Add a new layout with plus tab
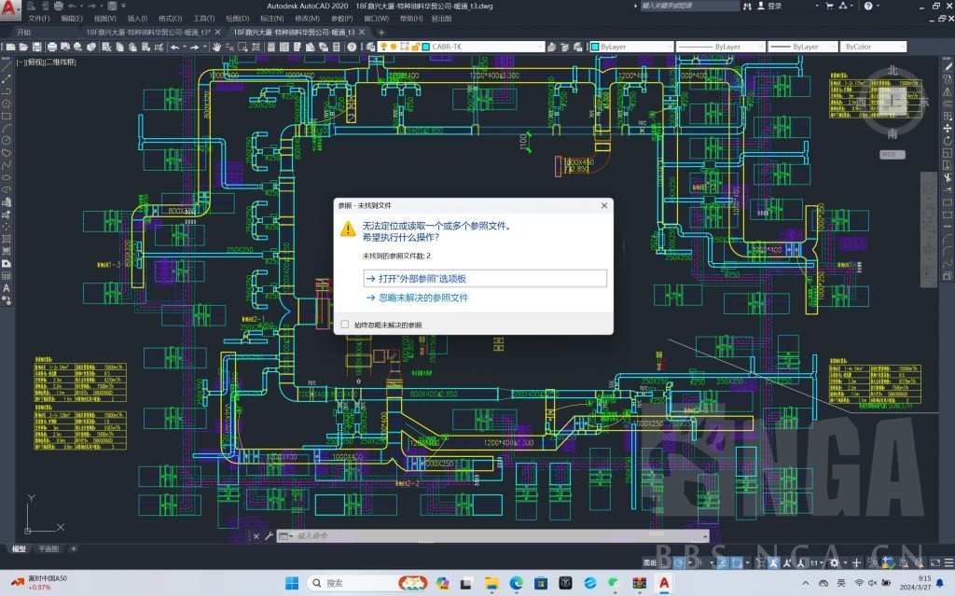The height and width of the screenshot is (596, 955). 74,548
